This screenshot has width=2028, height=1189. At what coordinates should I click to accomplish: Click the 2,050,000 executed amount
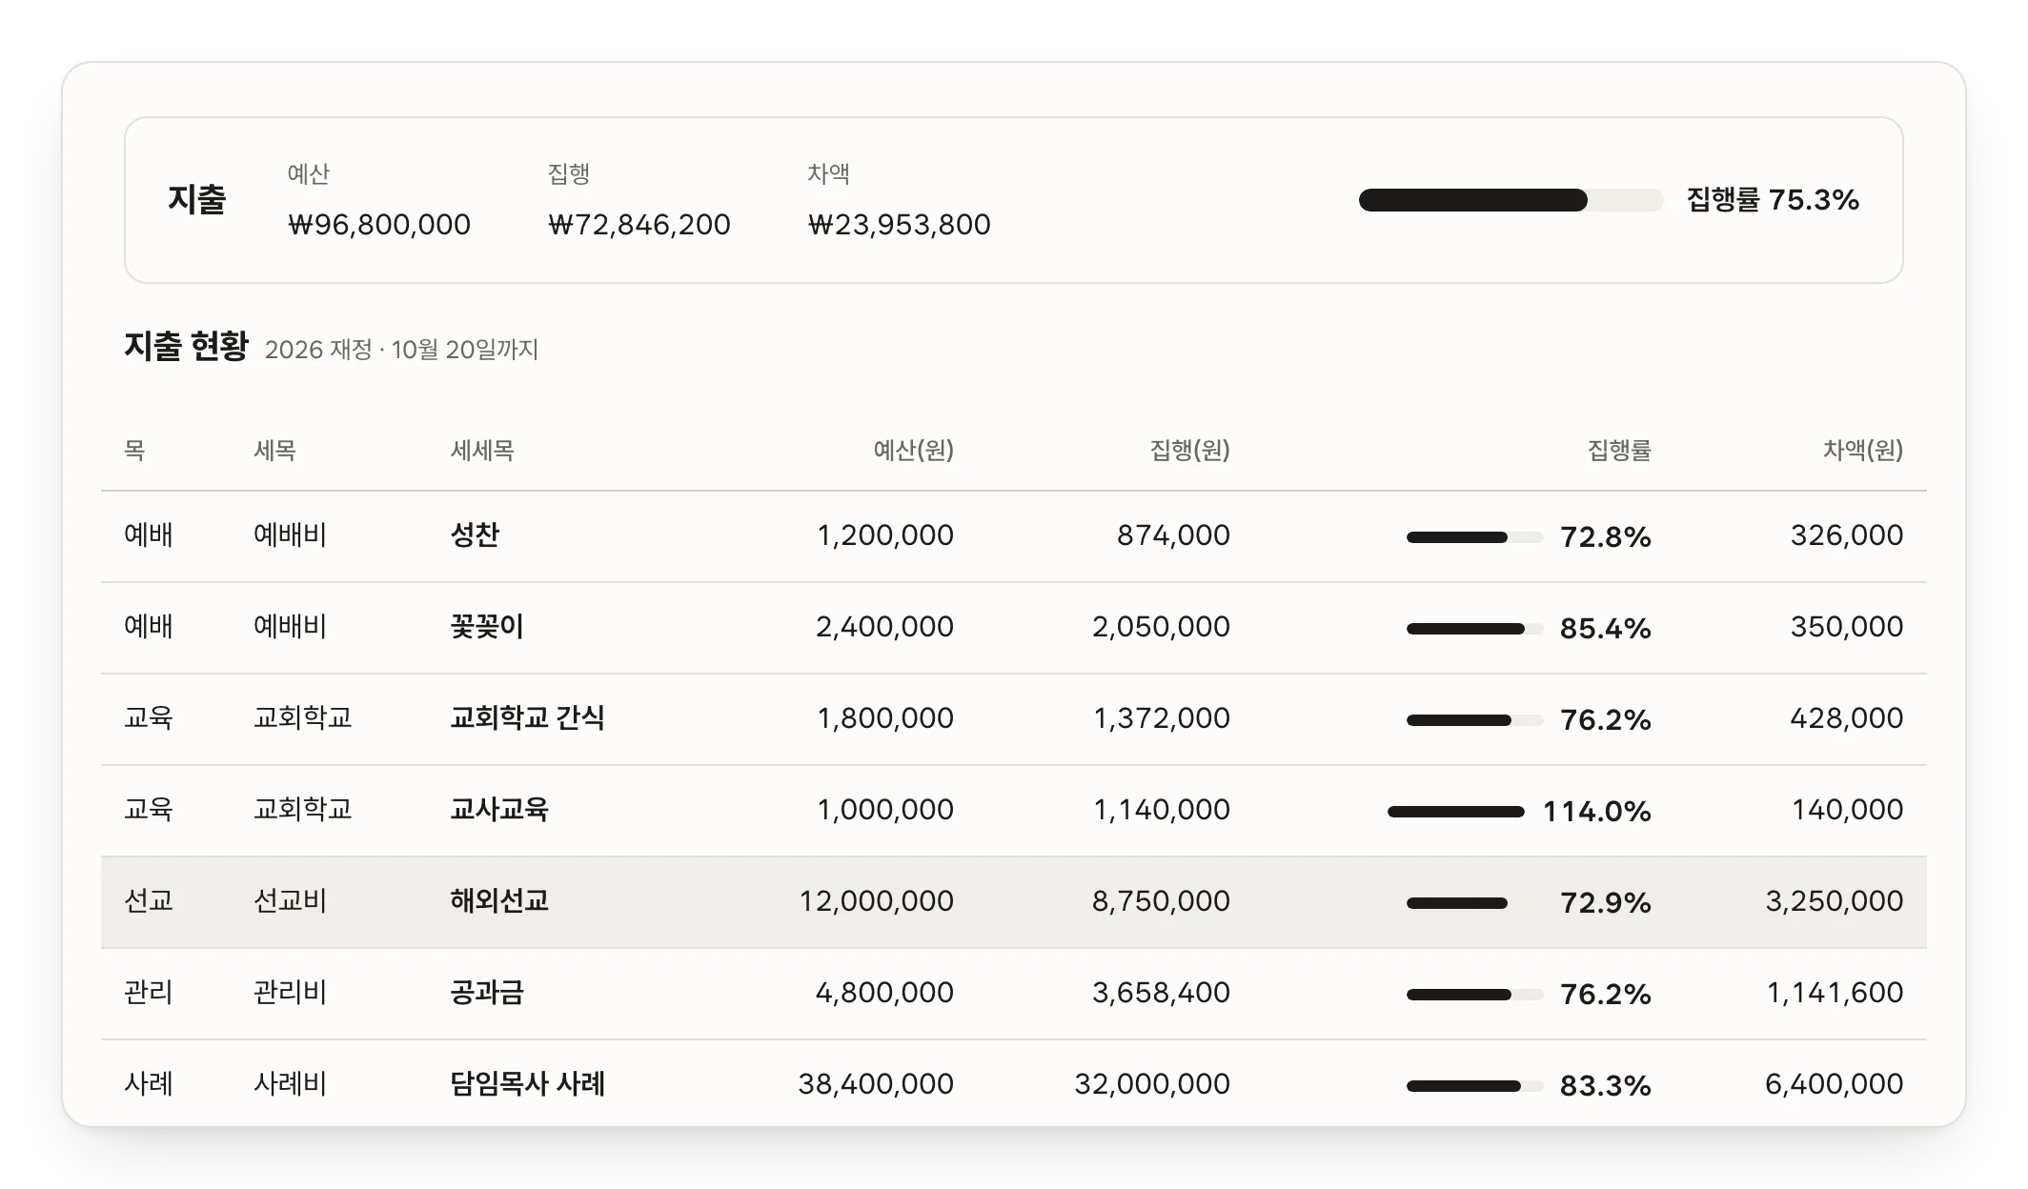click(1161, 626)
